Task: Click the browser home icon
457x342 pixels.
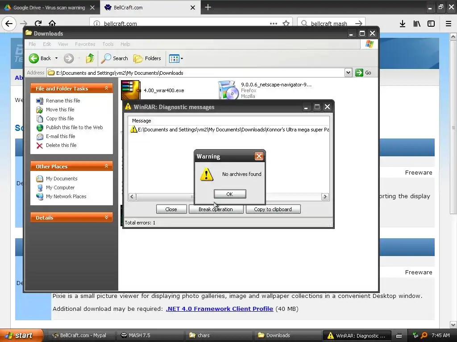Action: tap(52, 23)
